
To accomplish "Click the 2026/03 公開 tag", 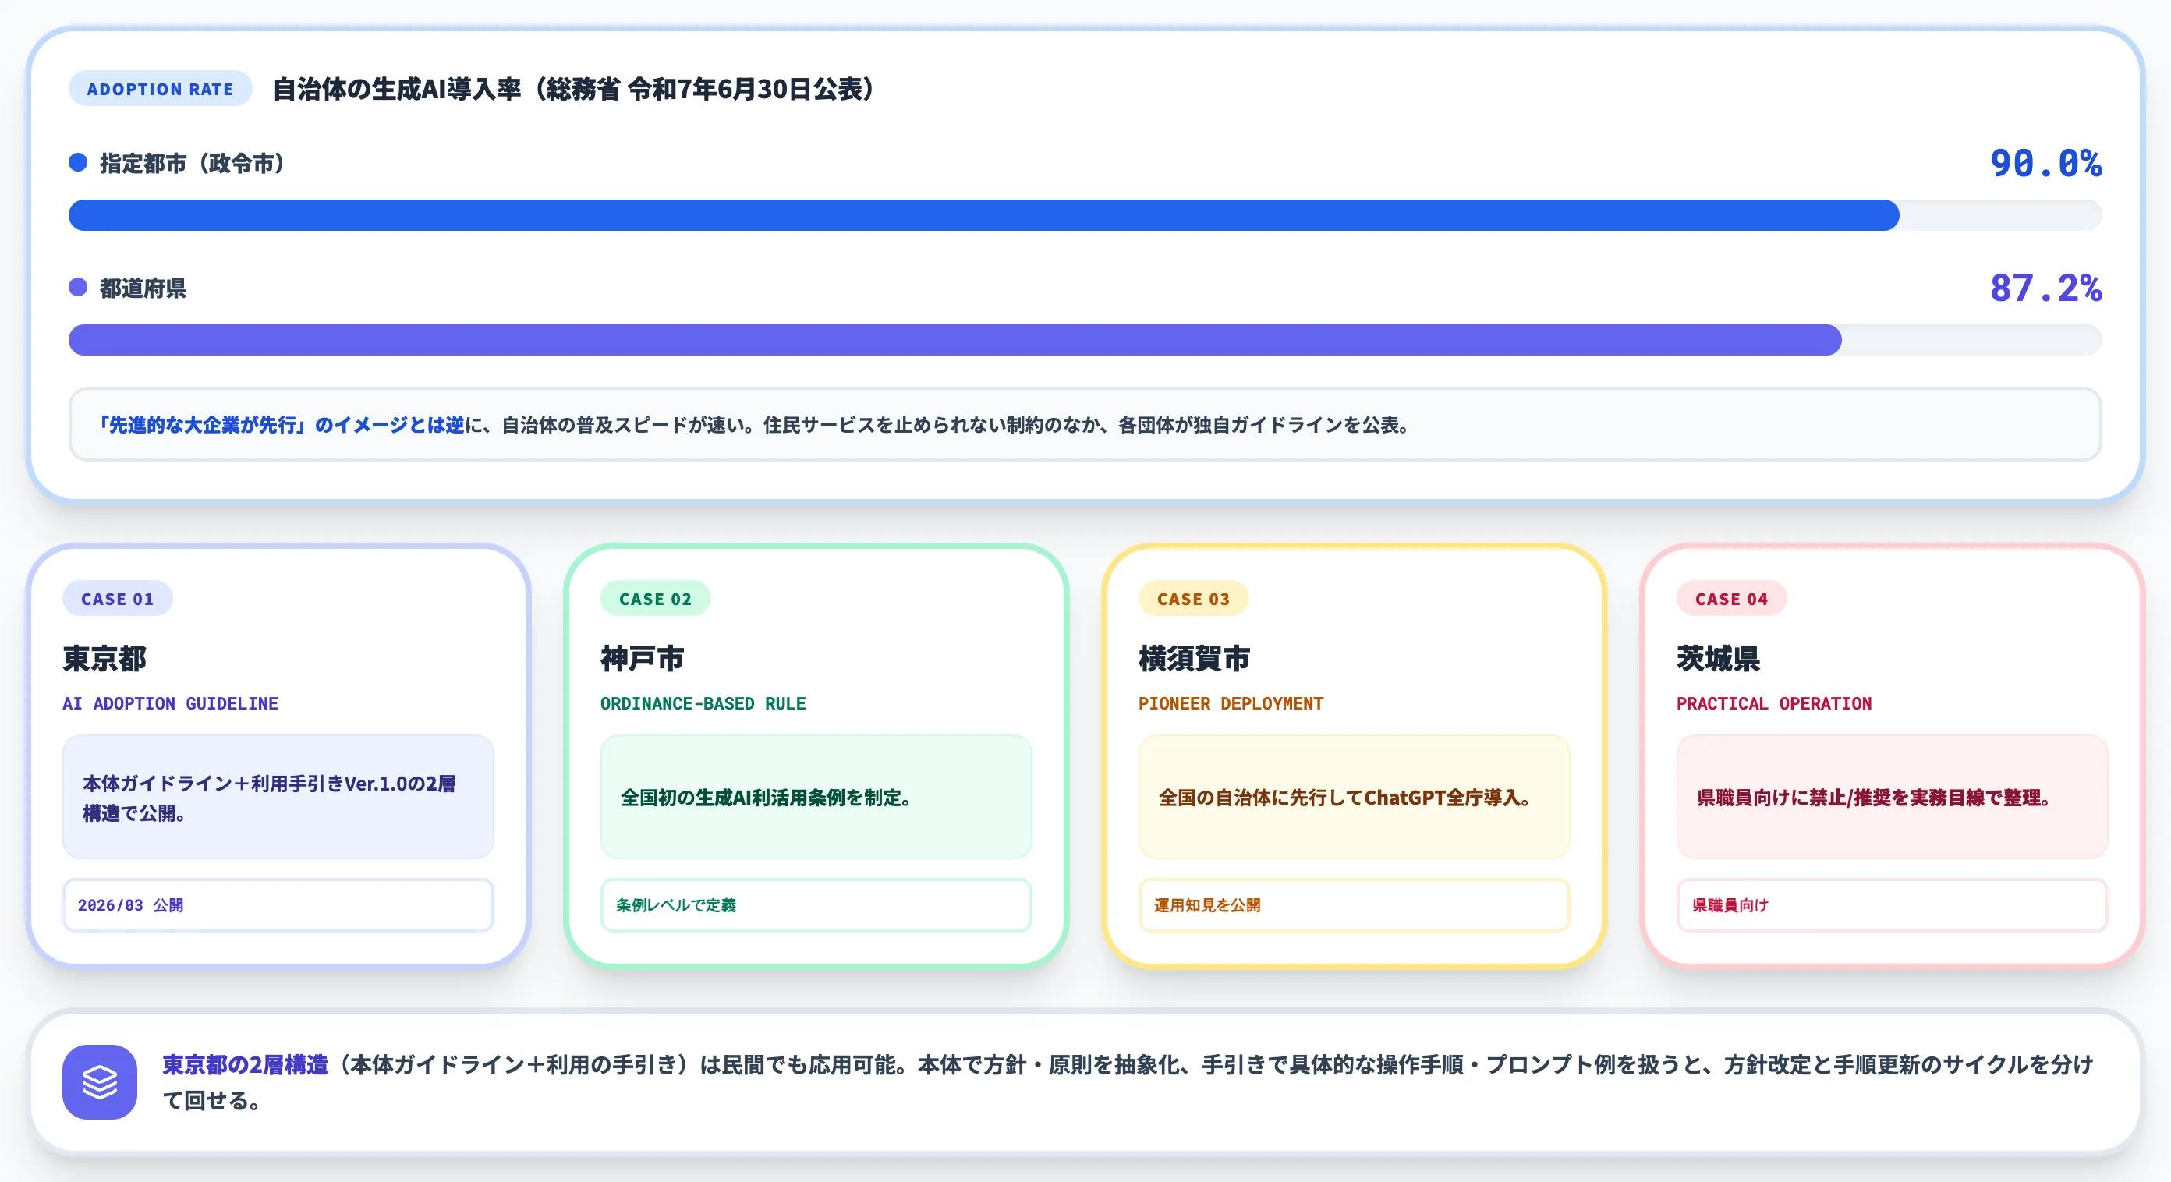I will [x=278, y=905].
